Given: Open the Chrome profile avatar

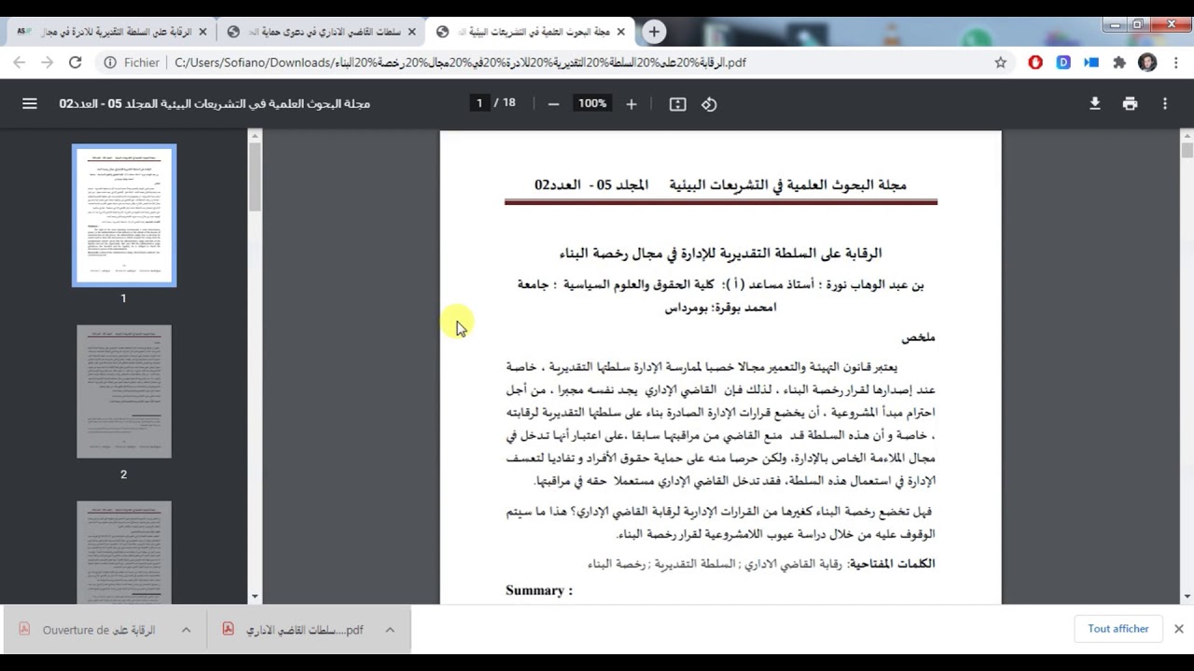Looking at the screenshot, I should [1147, 62].
